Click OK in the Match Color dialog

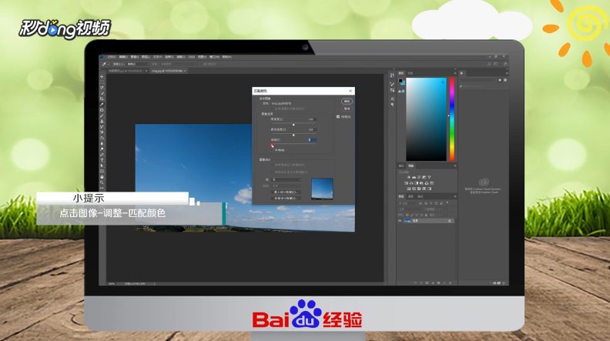[347, 101]
